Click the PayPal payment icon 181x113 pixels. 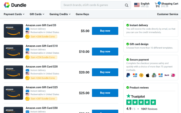tap(128, 75)
